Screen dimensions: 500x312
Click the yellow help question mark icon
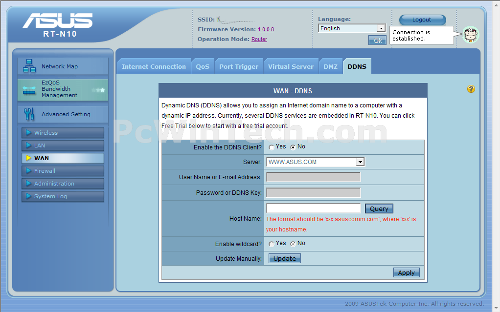471,89
